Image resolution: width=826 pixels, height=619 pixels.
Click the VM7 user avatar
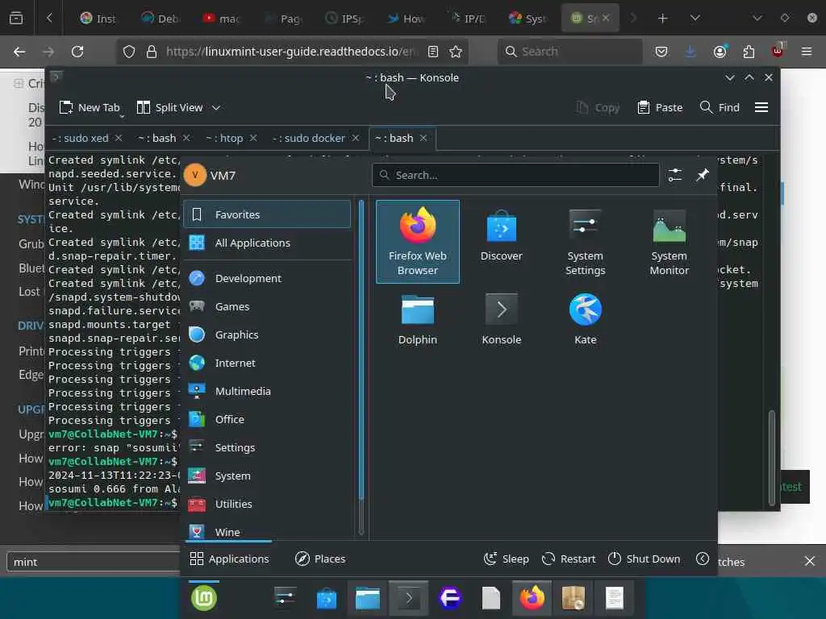(x=195, y=175)
